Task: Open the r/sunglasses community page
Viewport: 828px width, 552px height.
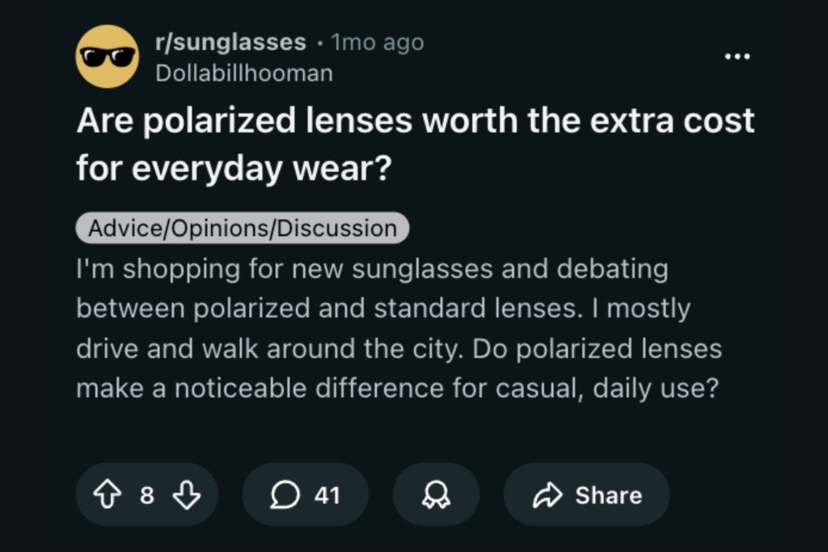Action: pos(229,42)
